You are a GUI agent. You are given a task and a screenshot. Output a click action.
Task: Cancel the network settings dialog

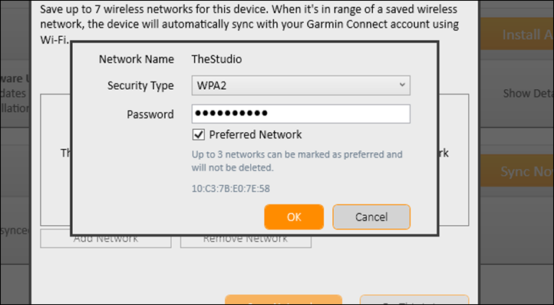click(371, 217)
